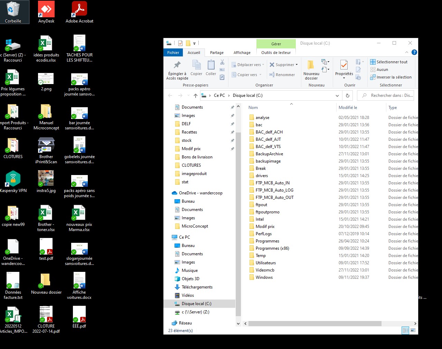This screenshot has height=349, width=442.
Task: Click the Cut scissors icon in the ribbon
Action: pyautogui.click(x=222, y=62)
